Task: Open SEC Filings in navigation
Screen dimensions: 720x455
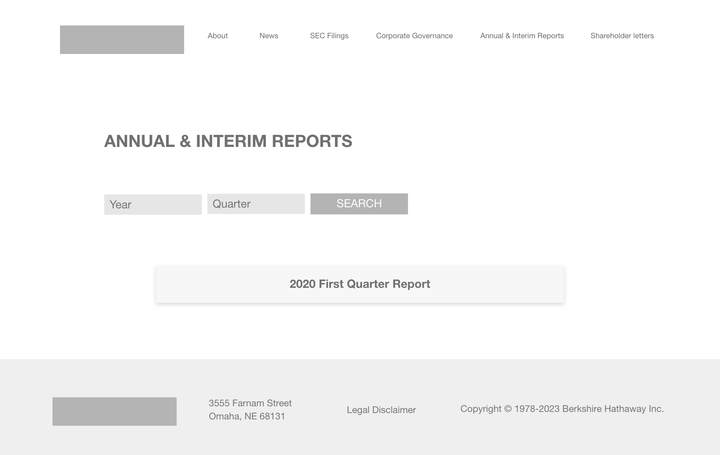Action: point(329,36)
